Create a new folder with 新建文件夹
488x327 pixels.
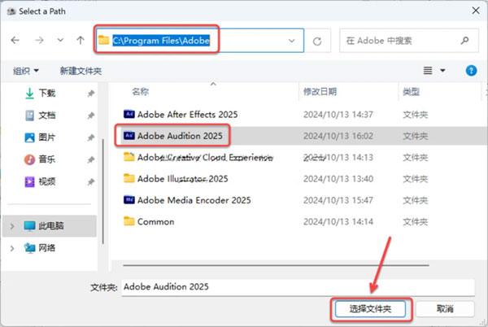(x=81, y=71)
